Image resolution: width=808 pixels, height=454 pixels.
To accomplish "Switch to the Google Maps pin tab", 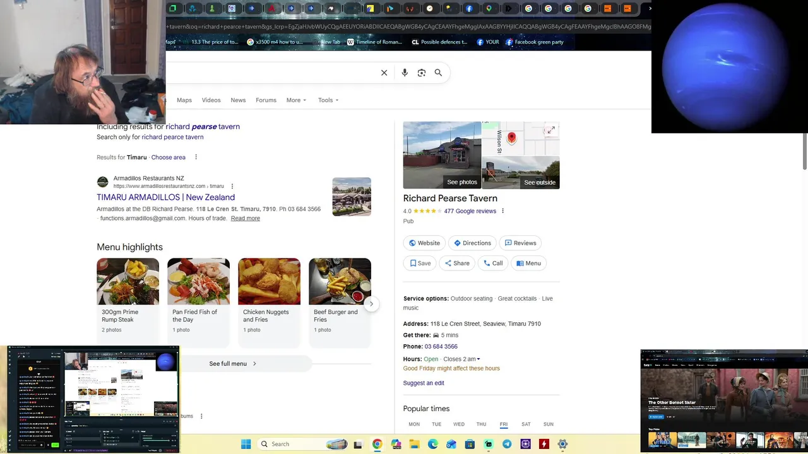I will coord(489,9).
